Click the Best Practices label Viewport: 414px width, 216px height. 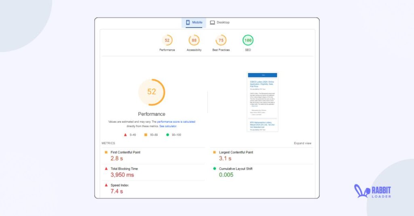[x=221, y=50]
